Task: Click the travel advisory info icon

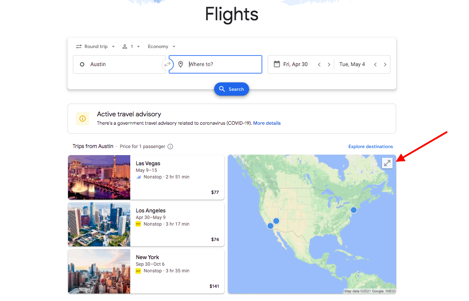Action: click(x=83, y=118)
